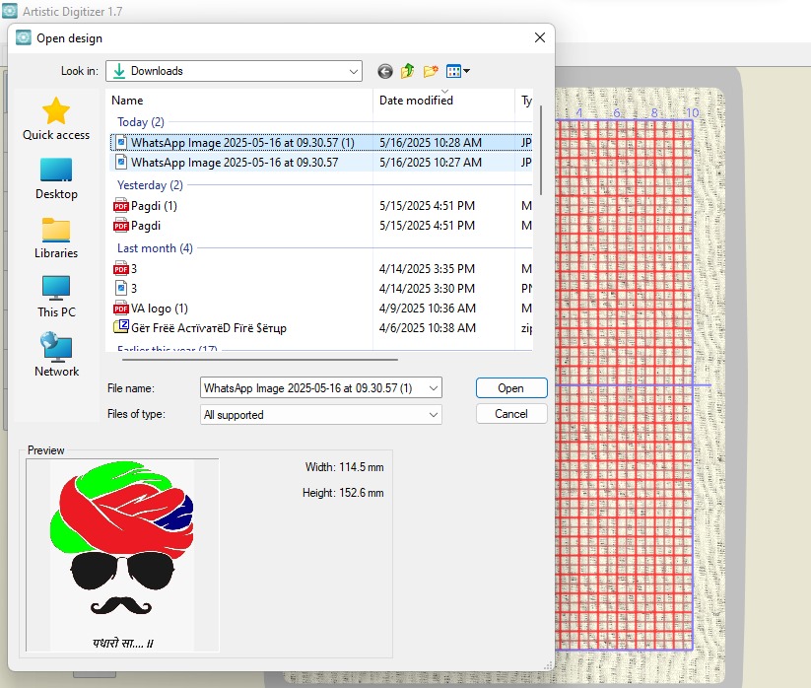Go back to last folder visited

click(385, 71)
